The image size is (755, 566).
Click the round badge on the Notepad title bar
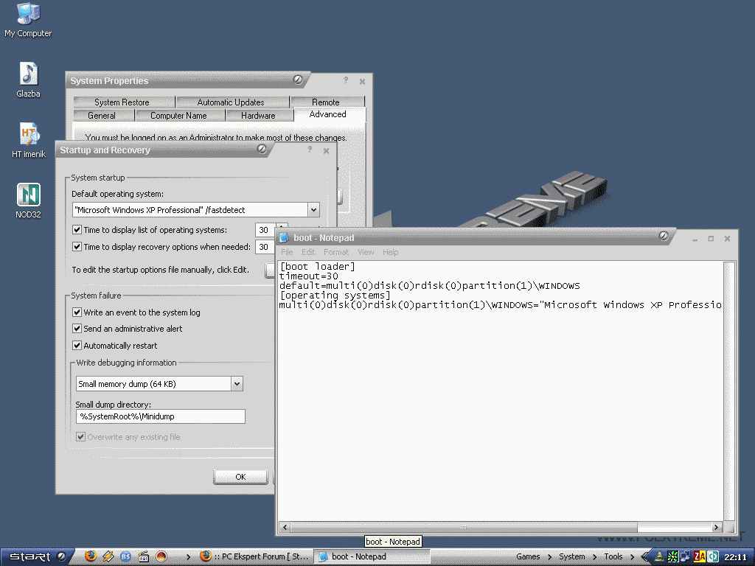(664, 236)
